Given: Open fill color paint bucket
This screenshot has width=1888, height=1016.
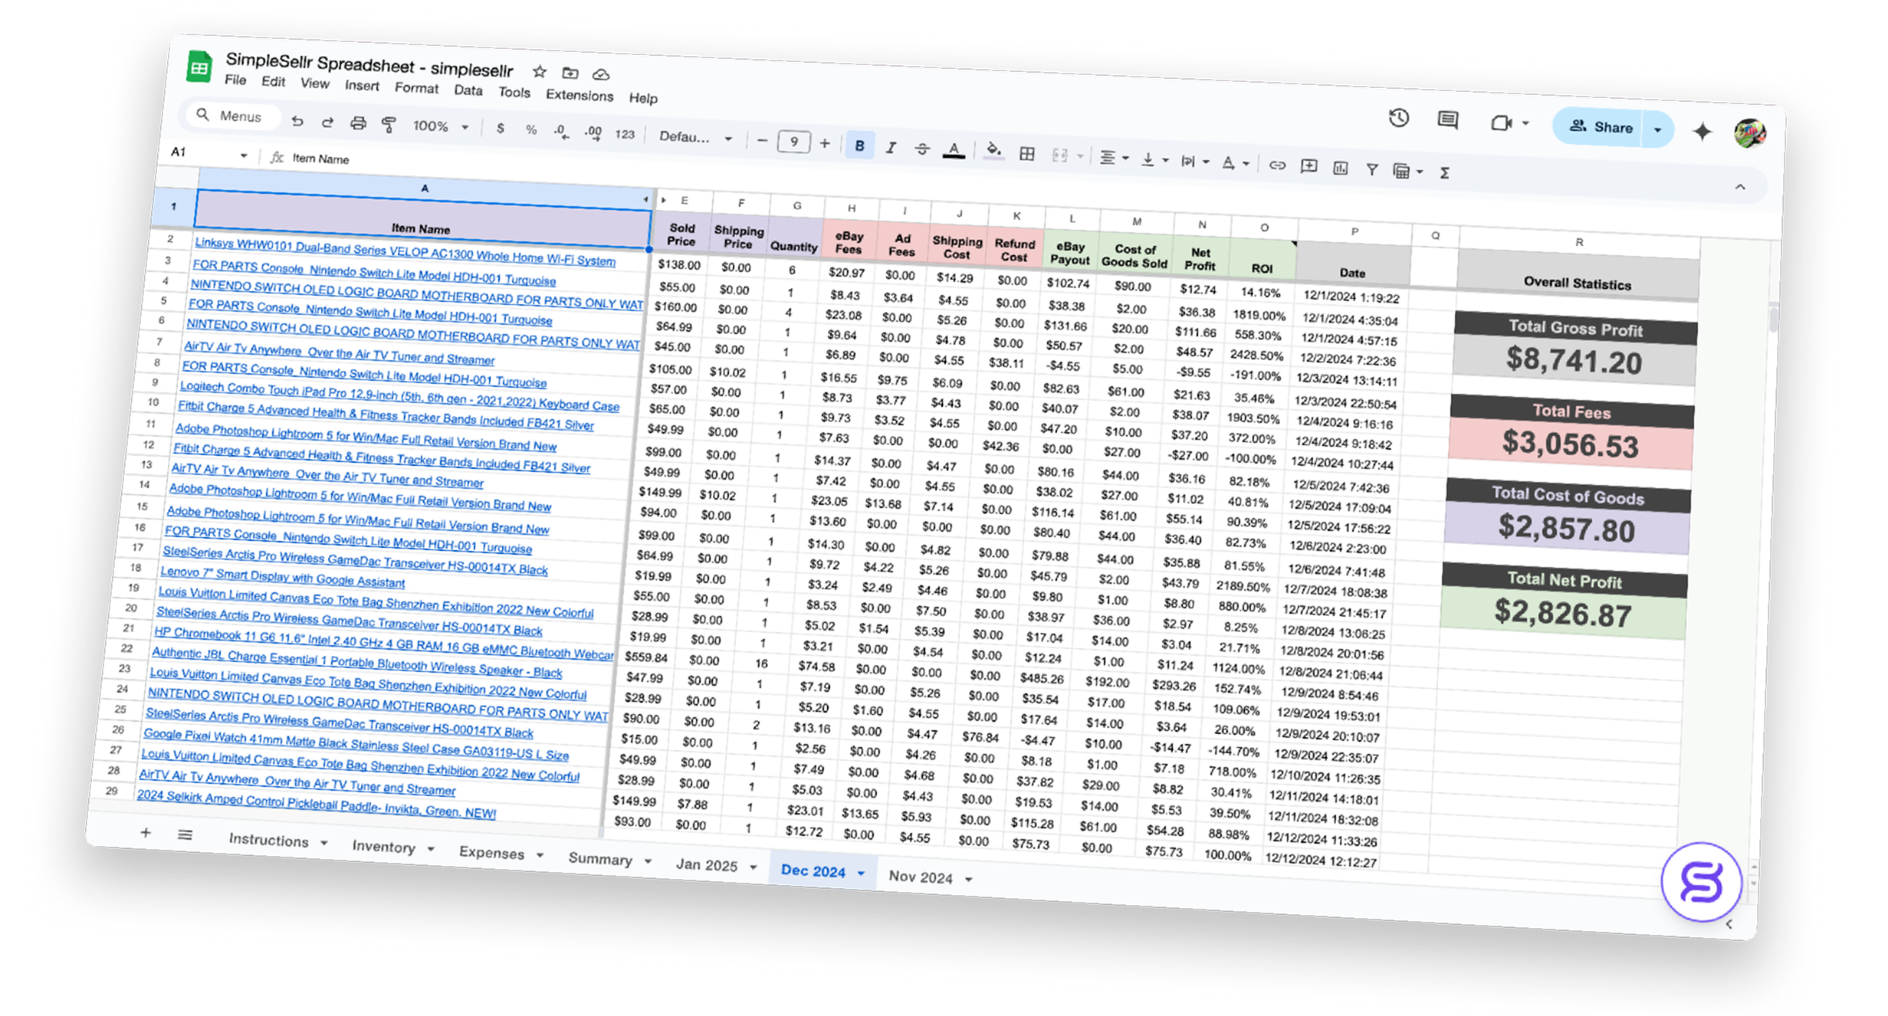Looking at the screenshot, I should click(x=993, y=151).
